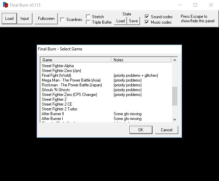Image resolution: width=219 pixels, height=181 pixels.
Task: Click the (priority problems + glitches) note
Action: click(136, 75)
